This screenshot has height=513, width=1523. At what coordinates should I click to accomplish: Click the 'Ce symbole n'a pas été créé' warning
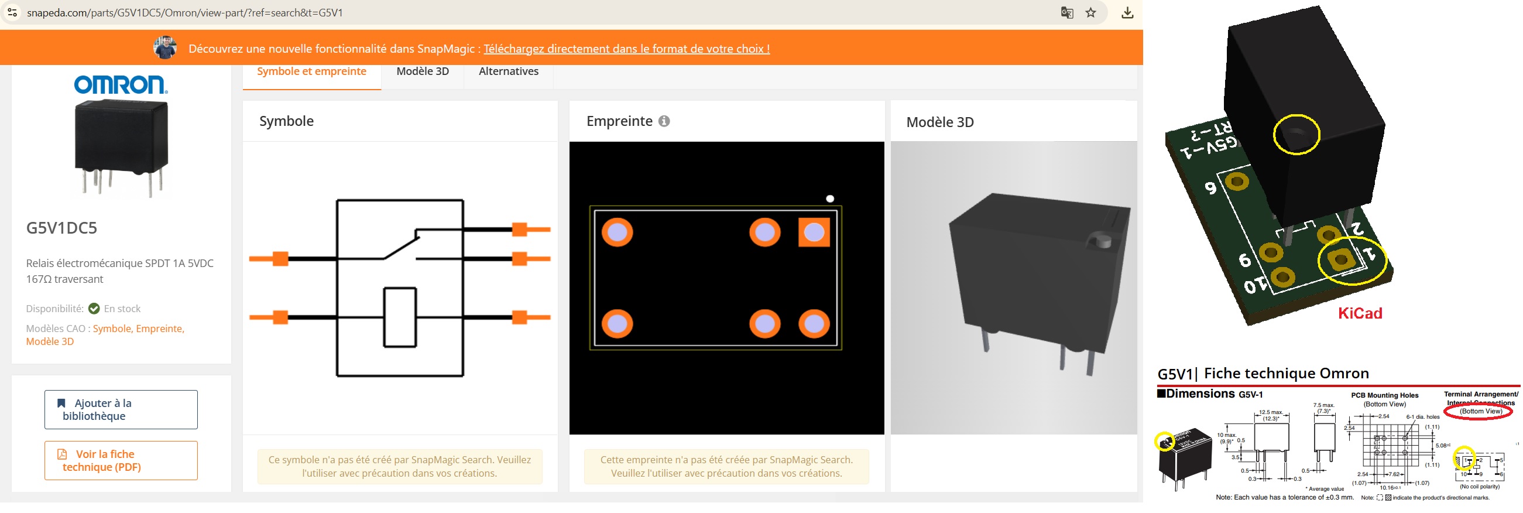(x=400, y=467)
